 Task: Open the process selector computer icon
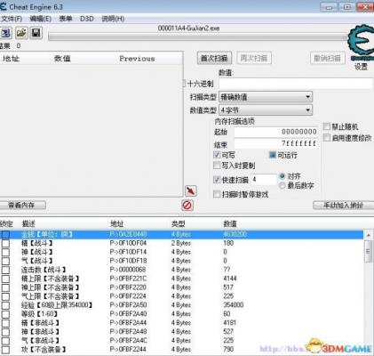(x=5, y=33)
